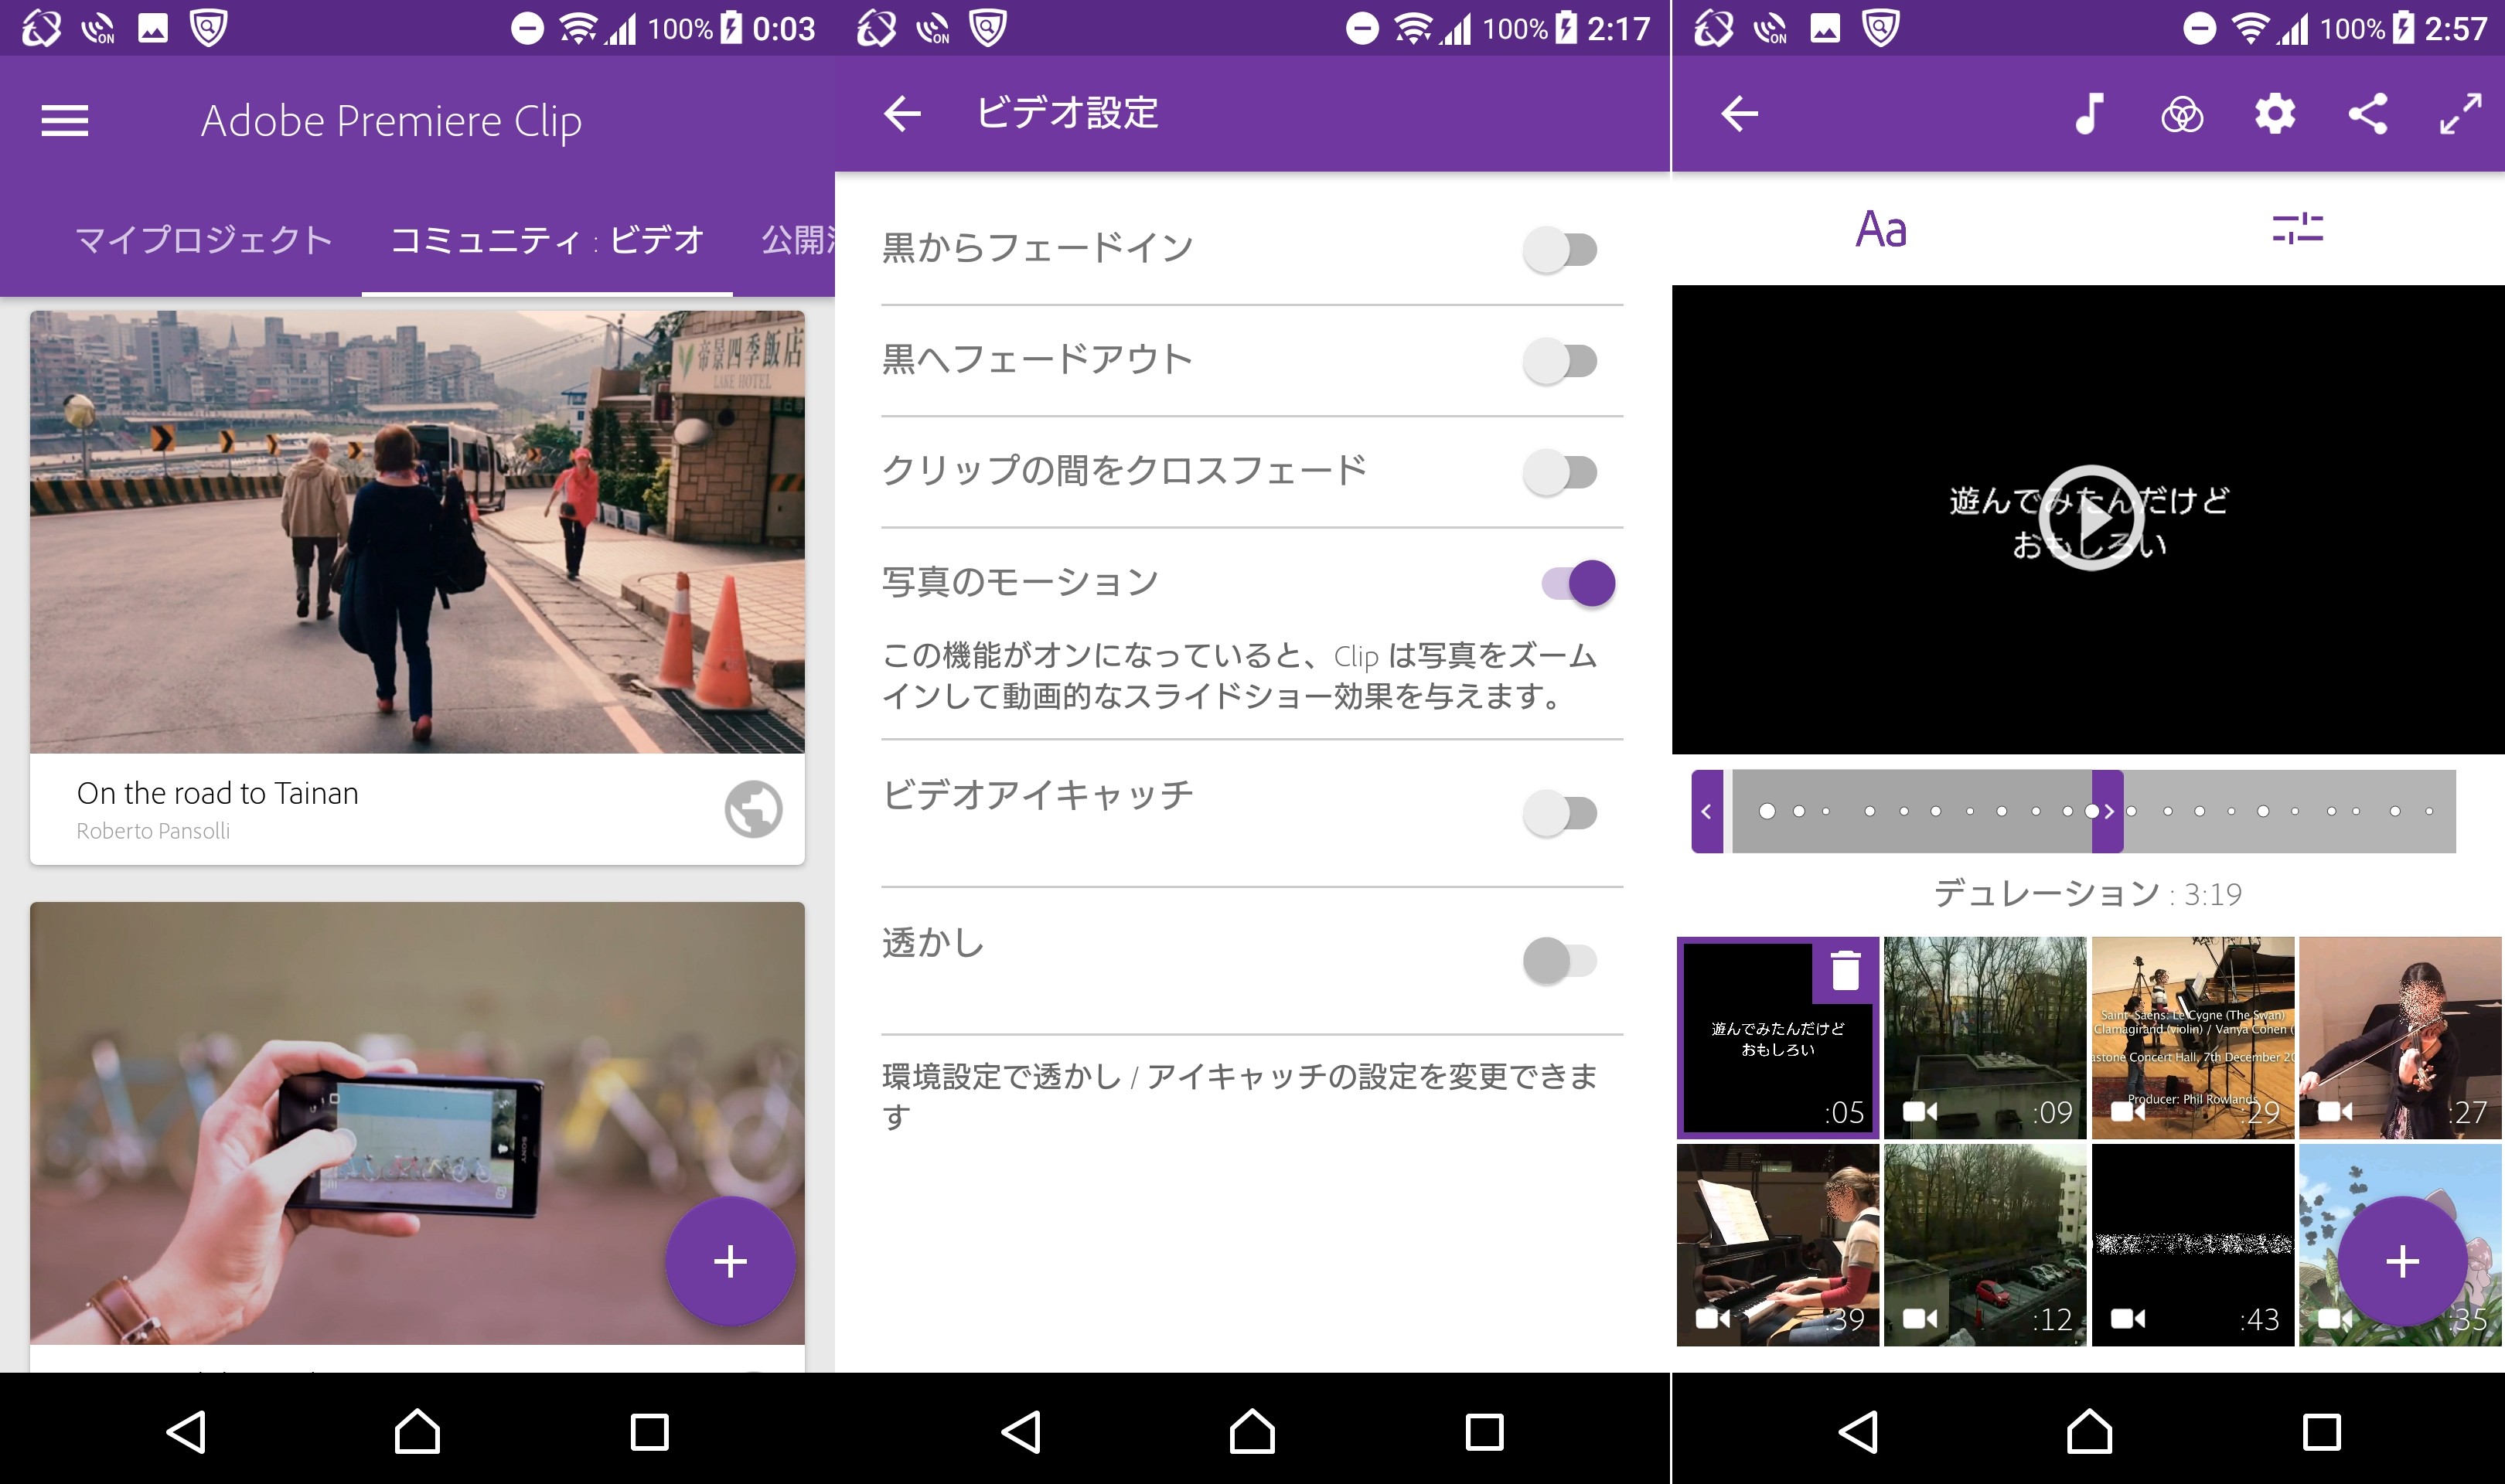Open clip adjustment sliders icon
This screenshot has height=1484, width=2505.
[2297, 229]
